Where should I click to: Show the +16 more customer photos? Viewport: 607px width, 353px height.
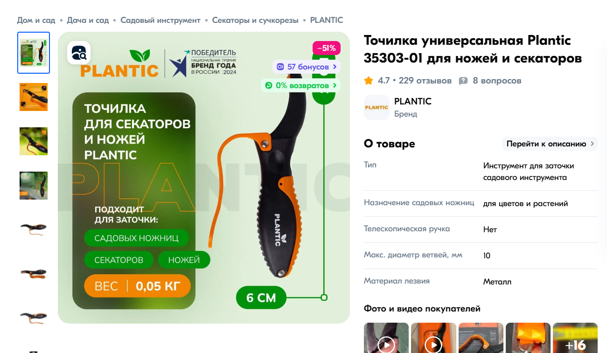(575, 338)
